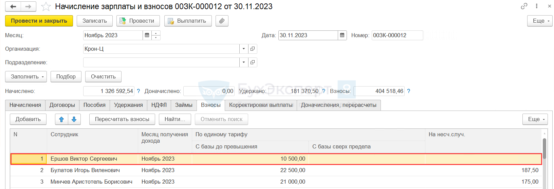The image size is (554, 189).
Task: Click Организация field with Крон-Ц
Action: click(x=161, y=49)
